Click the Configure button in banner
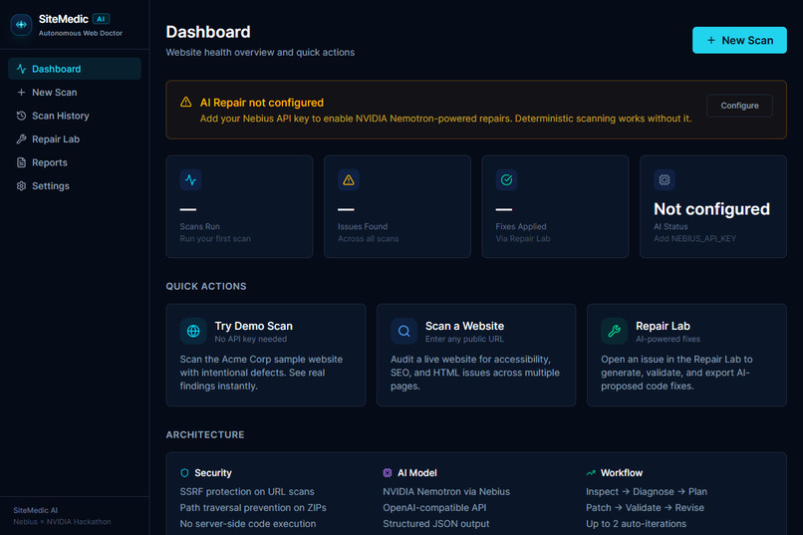803x535 pixels. click(739, 106)
